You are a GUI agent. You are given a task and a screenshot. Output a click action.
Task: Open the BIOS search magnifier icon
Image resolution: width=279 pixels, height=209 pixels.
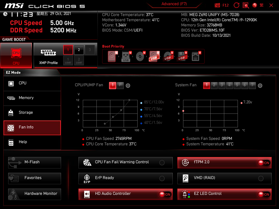[x=246, y=5]
